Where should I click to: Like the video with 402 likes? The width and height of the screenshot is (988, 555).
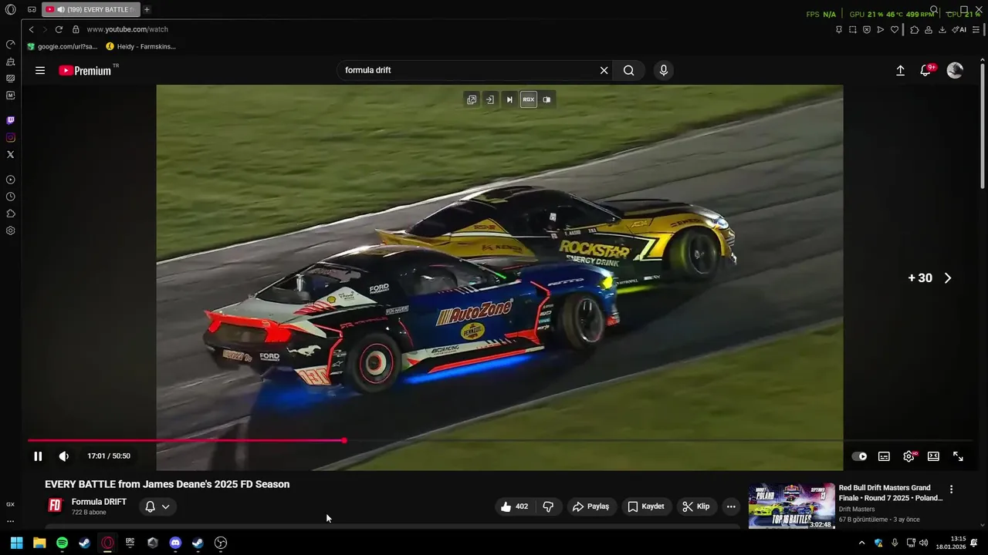[514, 506]
